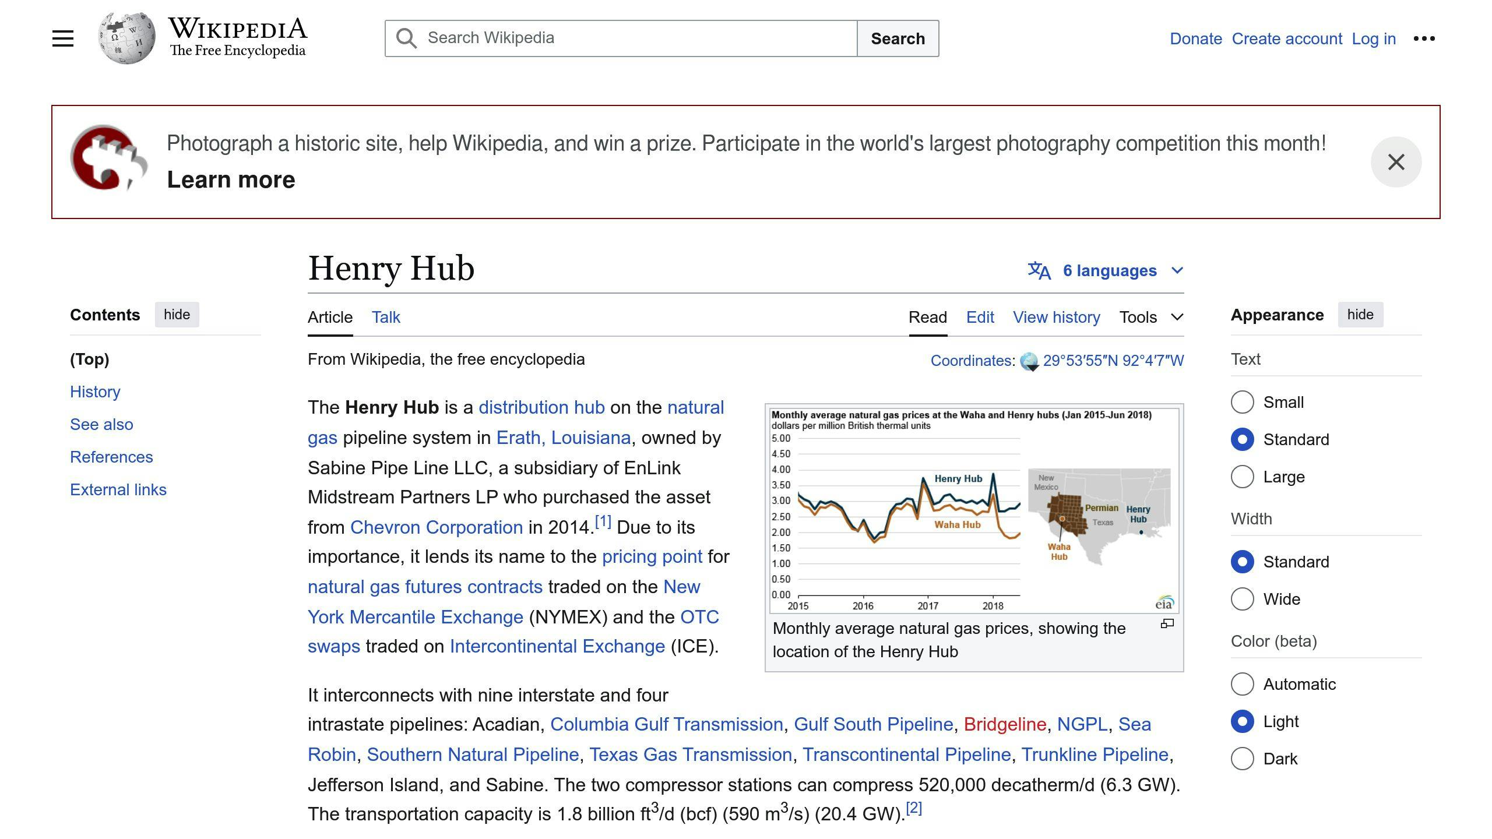Open the three-dots personal tools menu
The height and width of the screenshot is (839, 1492).
point(1424,38)
